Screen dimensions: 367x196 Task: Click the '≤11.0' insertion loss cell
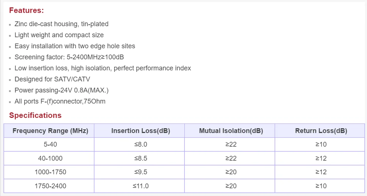(141, 186)
